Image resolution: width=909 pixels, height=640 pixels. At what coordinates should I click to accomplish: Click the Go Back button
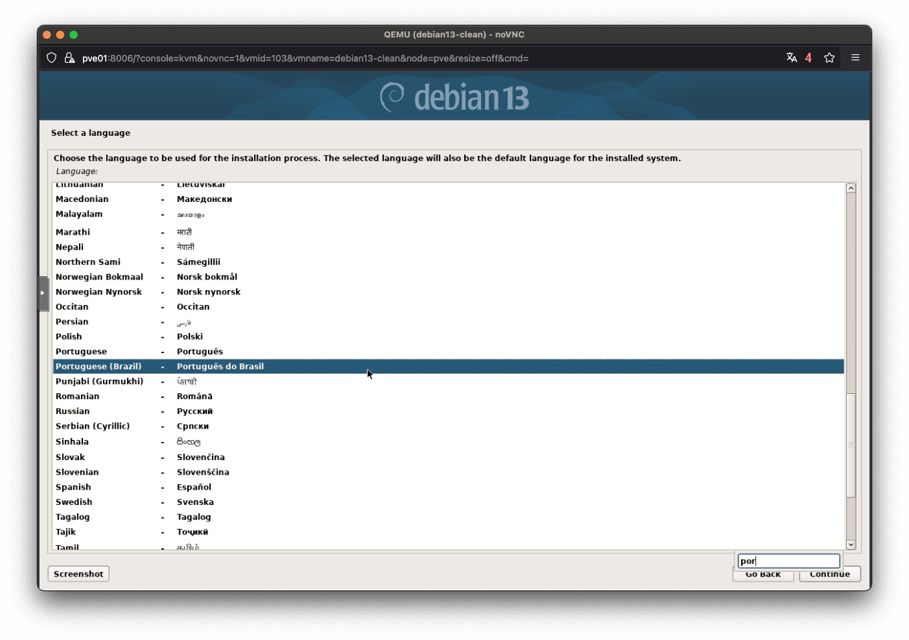[763, 574]
